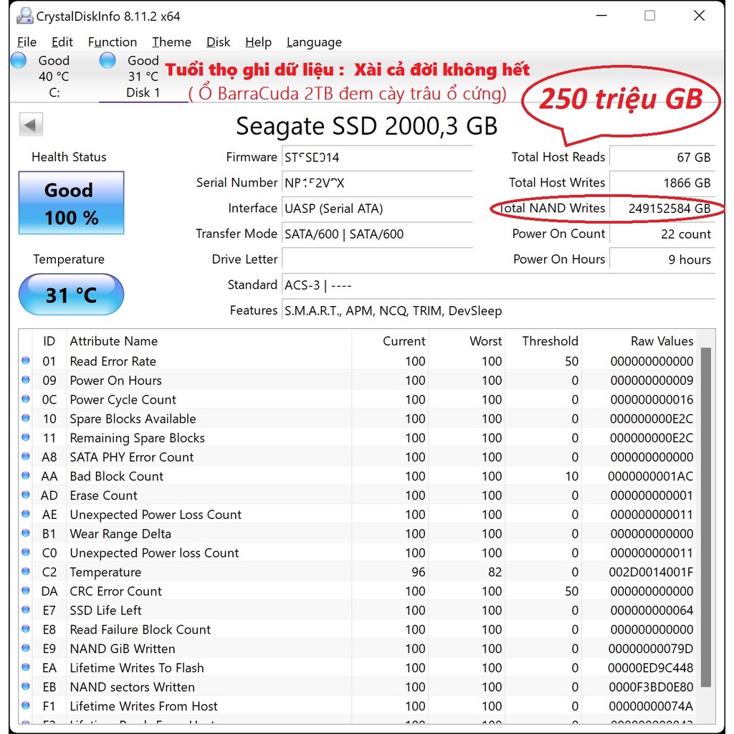
Task: Click status dot for Temperature row C2
Action: click(x=26, y=571)
